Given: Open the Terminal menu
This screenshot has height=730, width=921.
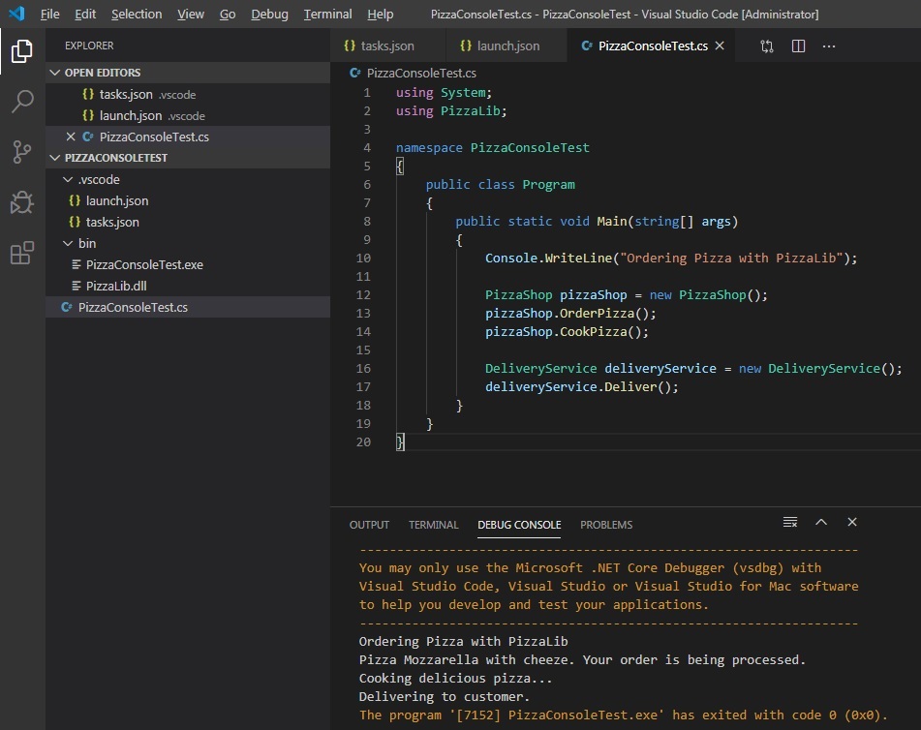Looking at the screenshot, I should tap(327, 15).
